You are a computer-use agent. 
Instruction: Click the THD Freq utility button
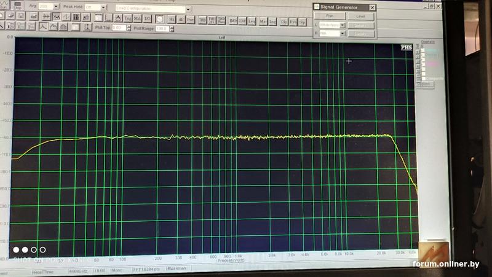[221, 20]
